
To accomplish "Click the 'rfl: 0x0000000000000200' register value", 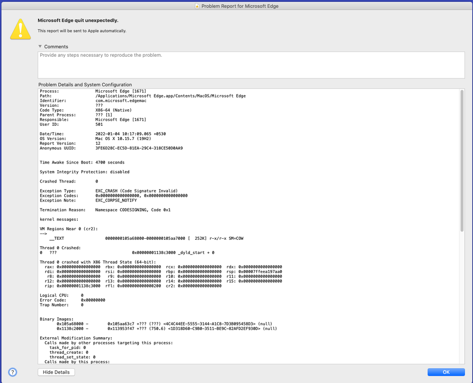I will point(133,286).
